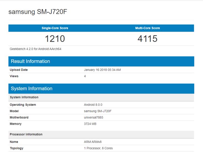203x152 pixels.
Task: Click the gray System Information table subheader
Action: point(101,97)
